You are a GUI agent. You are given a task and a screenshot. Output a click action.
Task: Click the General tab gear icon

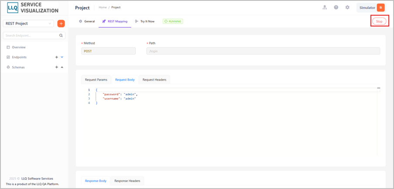81,21
